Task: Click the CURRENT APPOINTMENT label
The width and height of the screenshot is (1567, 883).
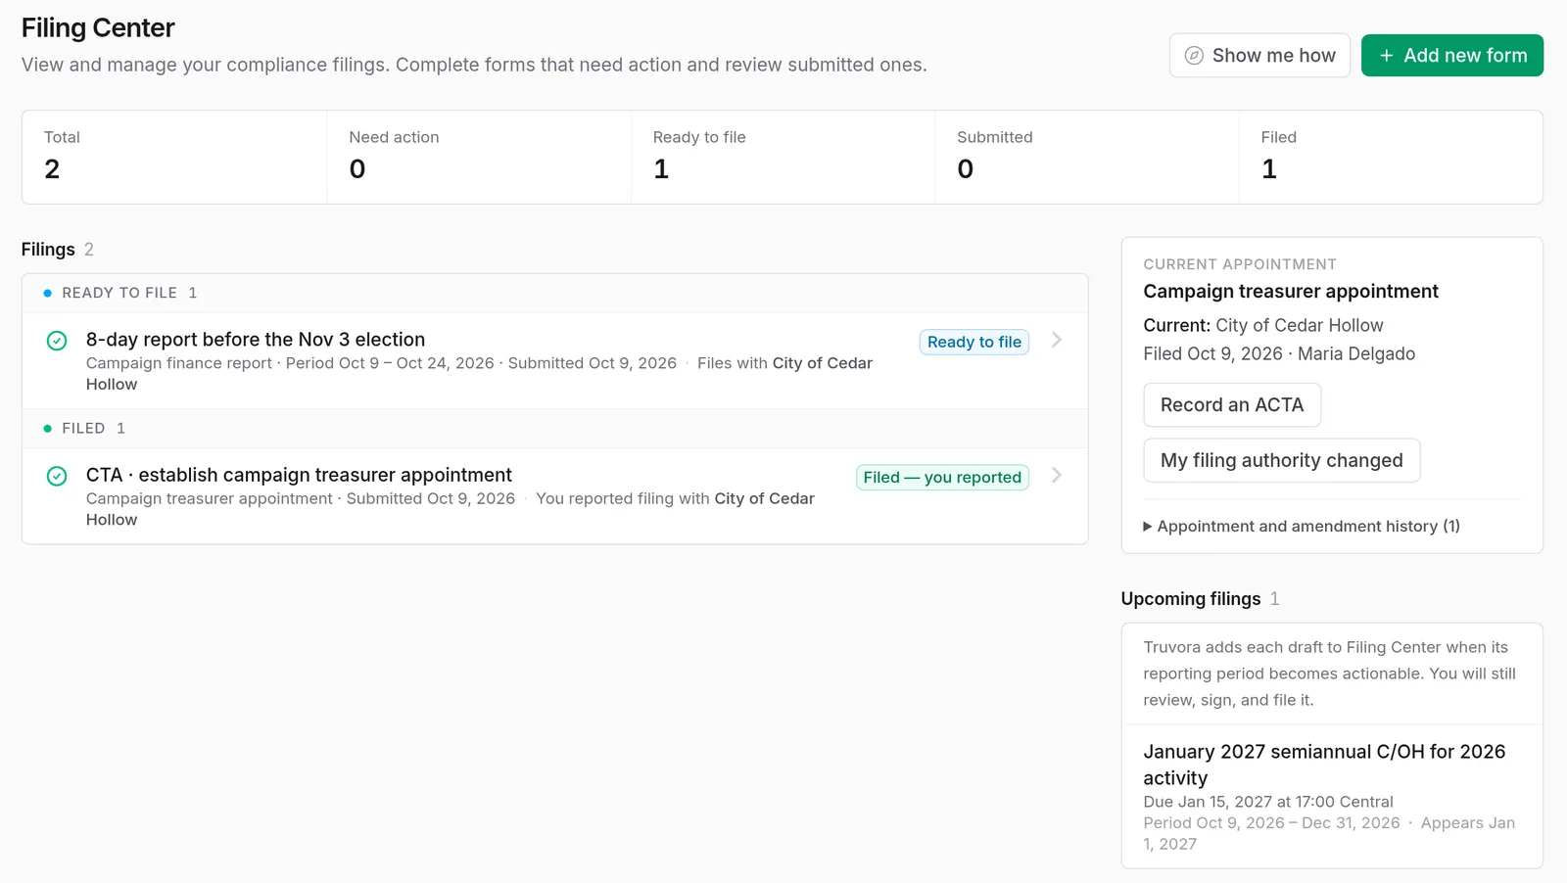Action: (1240, 264)
